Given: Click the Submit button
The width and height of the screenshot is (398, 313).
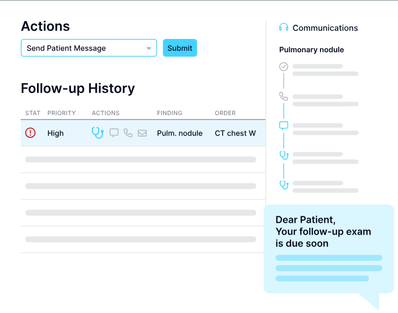Looking at the screenshot, I should (180, 48).
